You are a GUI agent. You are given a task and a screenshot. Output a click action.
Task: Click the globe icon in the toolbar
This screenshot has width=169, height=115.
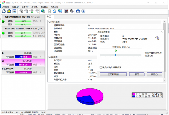click(43, 11)
